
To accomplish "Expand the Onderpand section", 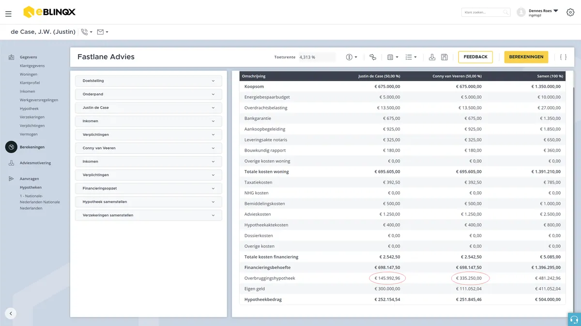I will (149, 94).
